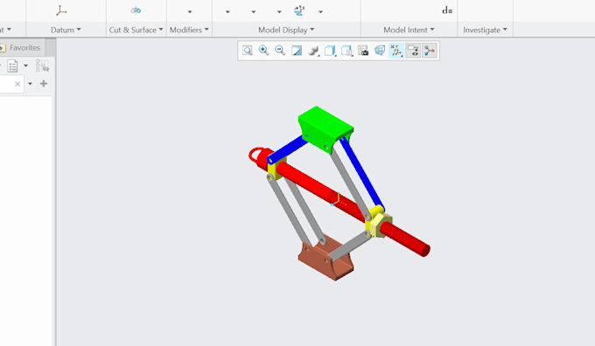Expand the Model Display group
This screenshot has height=346, width=595.
coord(286,30)
